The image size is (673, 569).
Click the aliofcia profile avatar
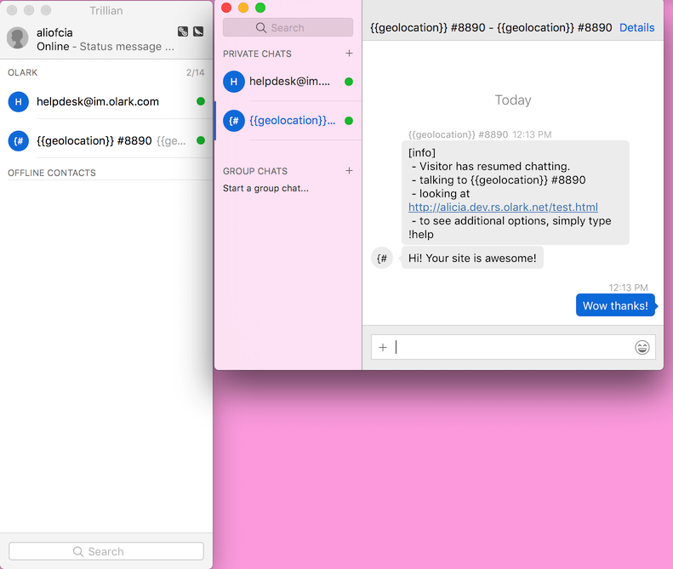18,38
